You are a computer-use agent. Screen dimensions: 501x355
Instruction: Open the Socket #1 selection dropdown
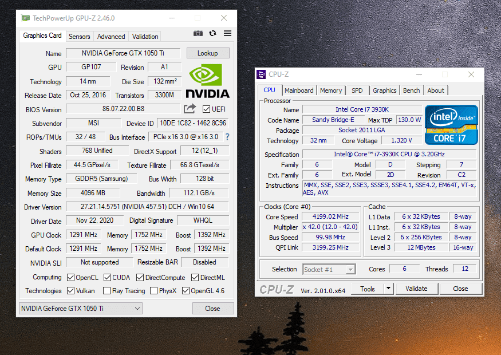coord(329,269)
